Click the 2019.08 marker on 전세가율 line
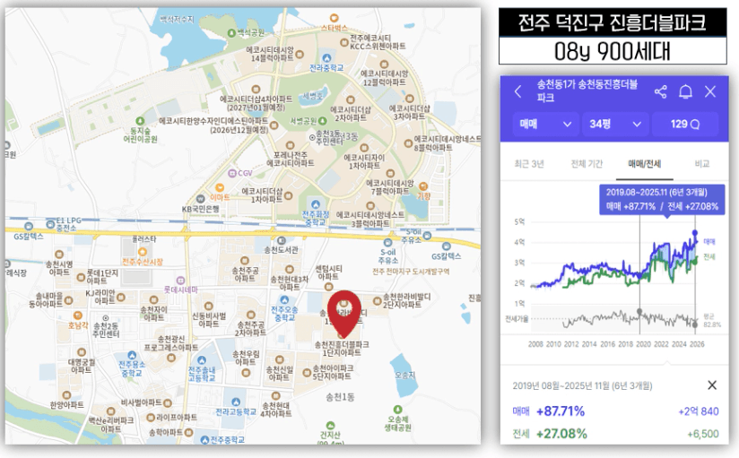This screenshot has width=739, height=458. [x=639, y=312]
